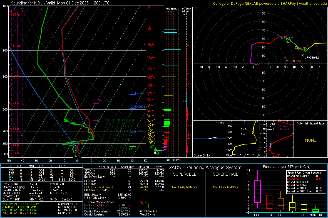Click the orange 244/48 cloud-layer square marker

[296, 48]
